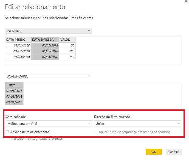Open the FVENDAS table dropdown
The height and width of the screenshot is (160, 189).
point(49,31)
